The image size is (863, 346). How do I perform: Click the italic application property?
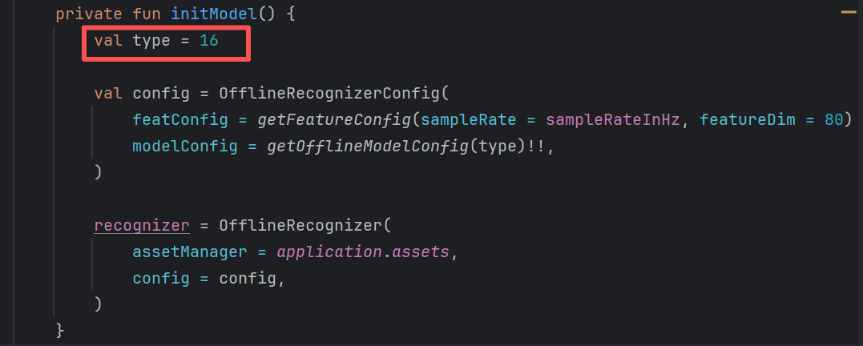[329, 252]
